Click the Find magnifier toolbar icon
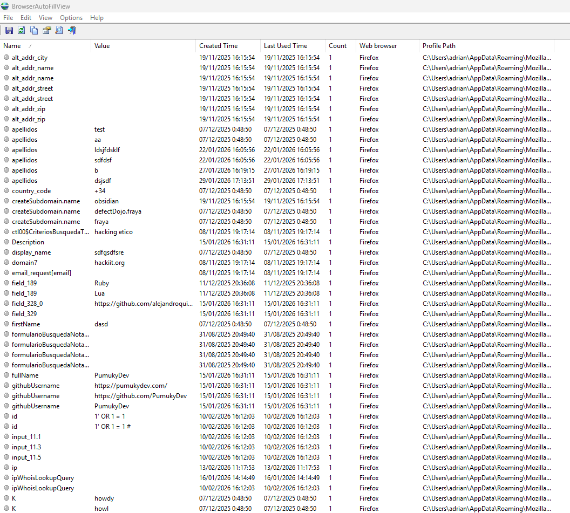 (x=59, y=31)
